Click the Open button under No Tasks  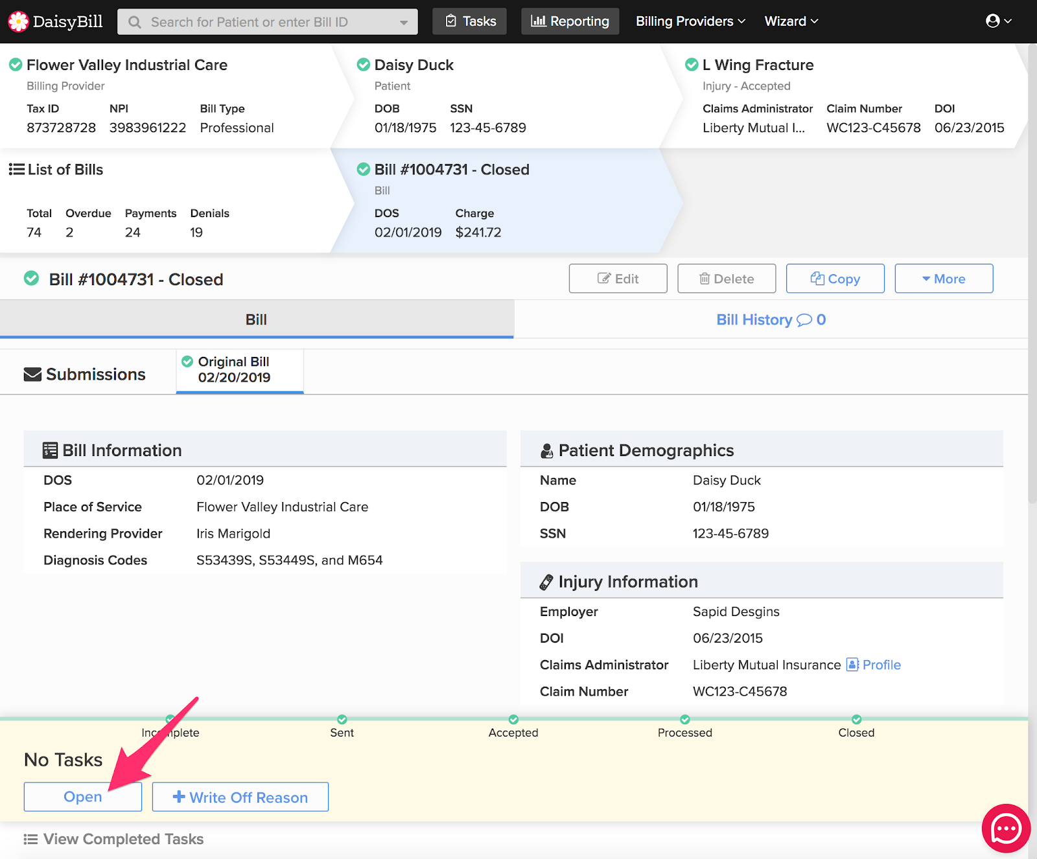coord(83,797)
